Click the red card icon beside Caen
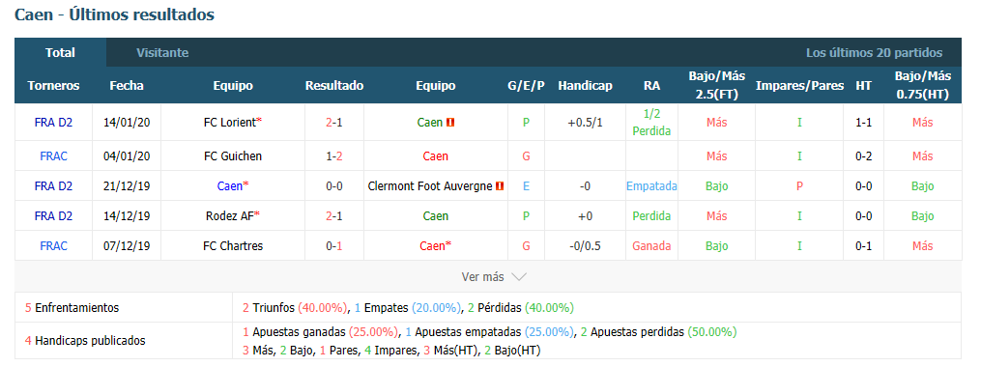 point(450,124)
